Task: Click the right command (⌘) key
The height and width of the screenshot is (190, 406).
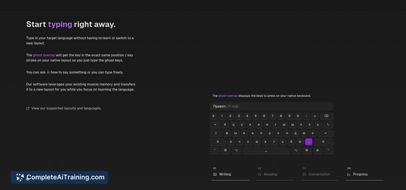Action: click(307, 150)
